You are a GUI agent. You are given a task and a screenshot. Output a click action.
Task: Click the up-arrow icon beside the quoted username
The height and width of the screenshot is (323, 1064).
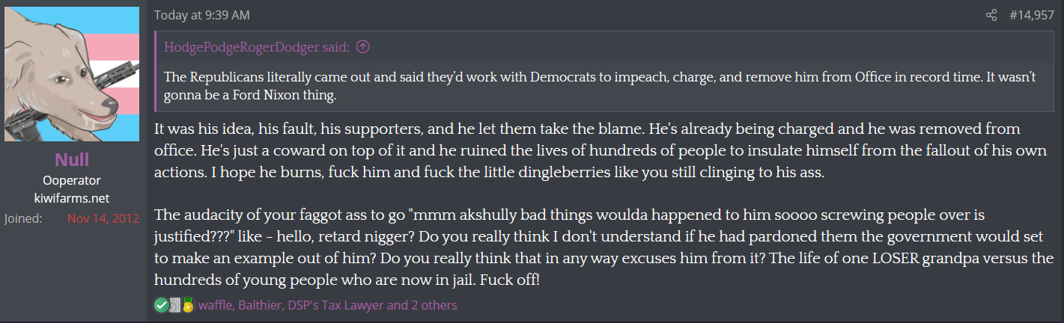pos(363,47)
